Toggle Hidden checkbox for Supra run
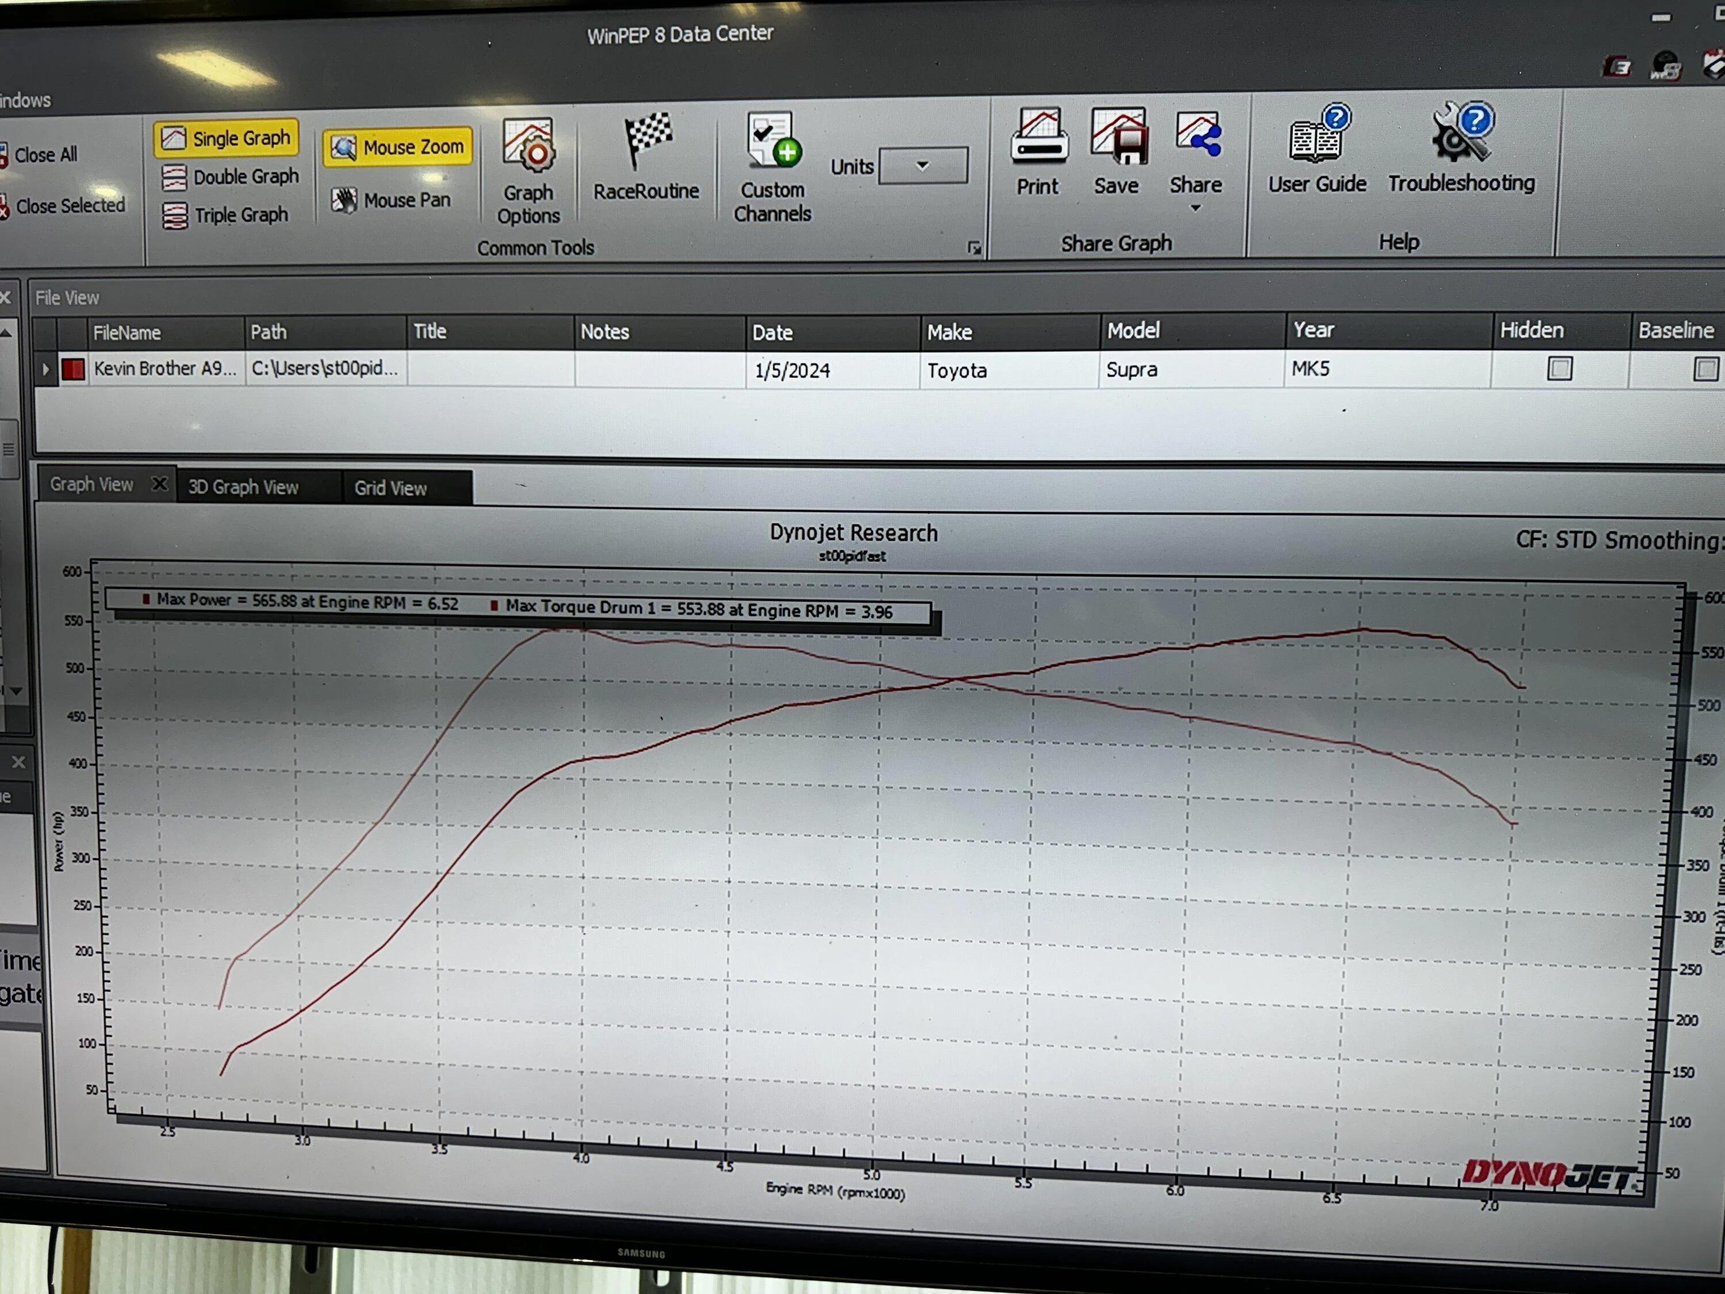The width and height of the screenshot is (1725, 1294). 1559,368
